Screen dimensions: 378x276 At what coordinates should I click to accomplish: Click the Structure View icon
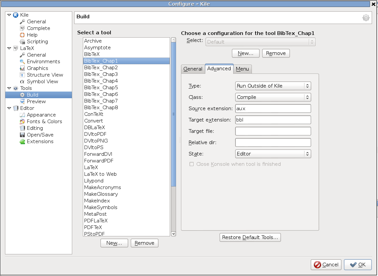point(22,75)
